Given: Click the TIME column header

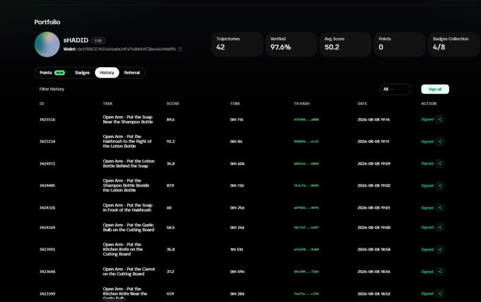Looking at the screenshot, I should pyautogui.click(x=236, y=104).
